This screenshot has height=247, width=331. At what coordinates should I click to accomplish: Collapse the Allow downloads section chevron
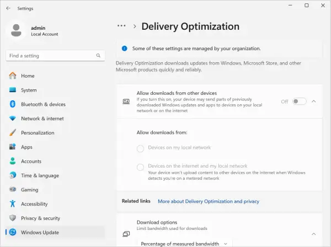click(x=314, y=101)
